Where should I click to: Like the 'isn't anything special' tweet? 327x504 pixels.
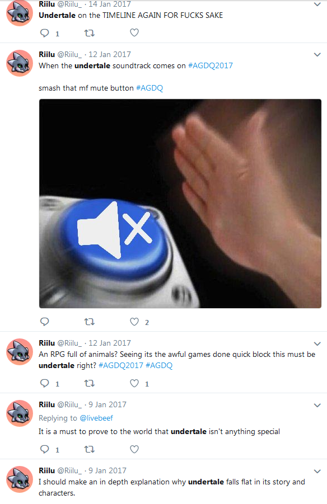[x=134, y=449]
